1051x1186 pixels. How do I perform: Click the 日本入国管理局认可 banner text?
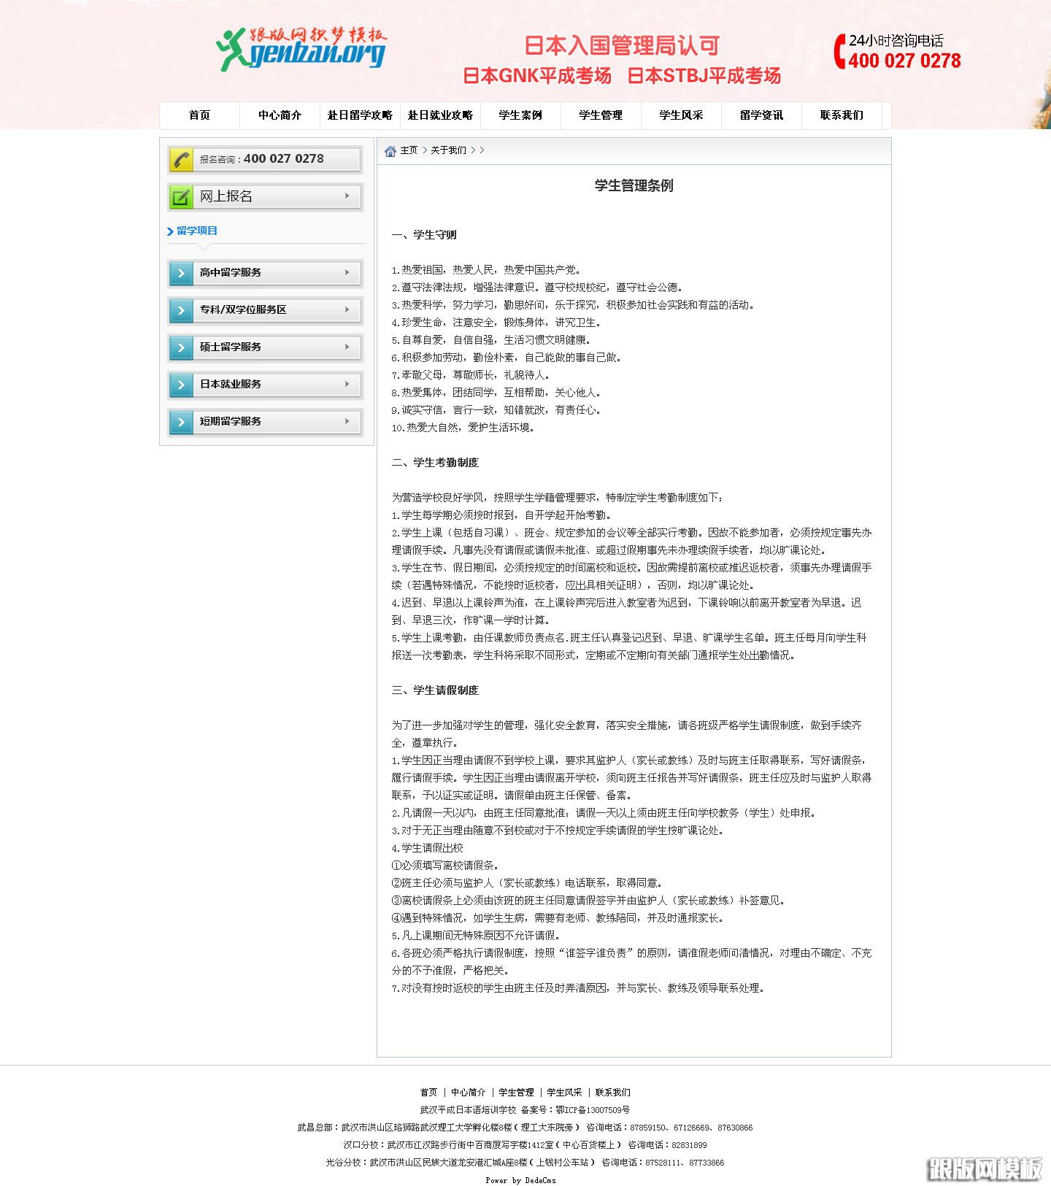(x=622, y=46)
